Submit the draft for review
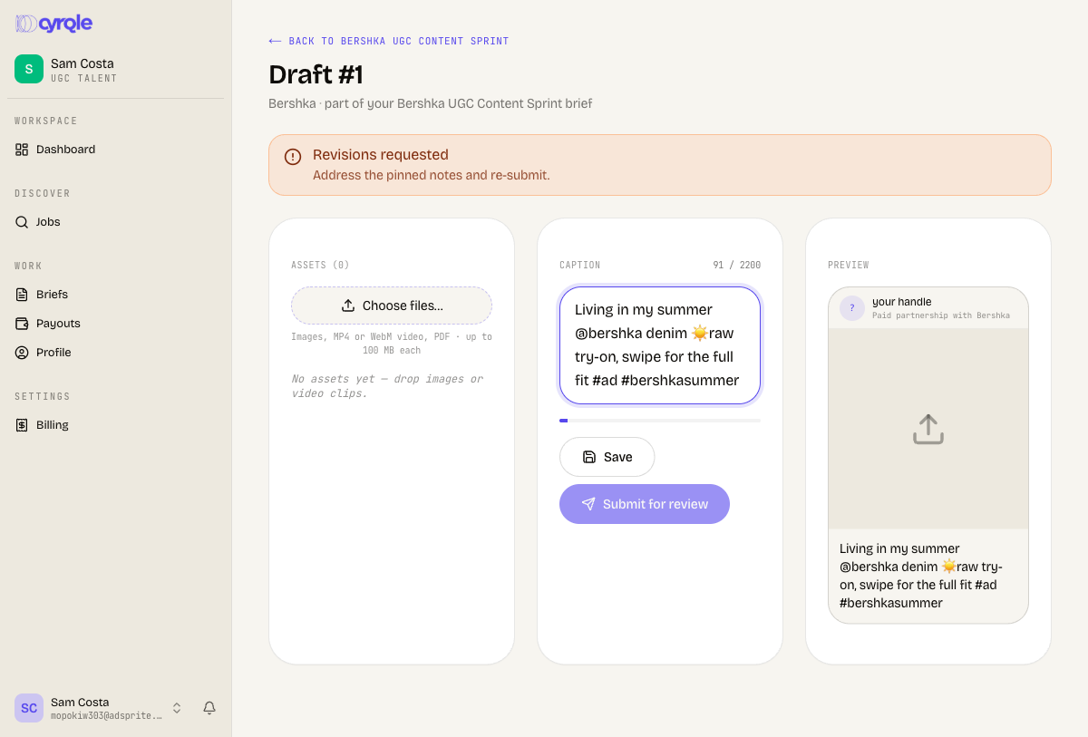 click(x=645, y=504)
